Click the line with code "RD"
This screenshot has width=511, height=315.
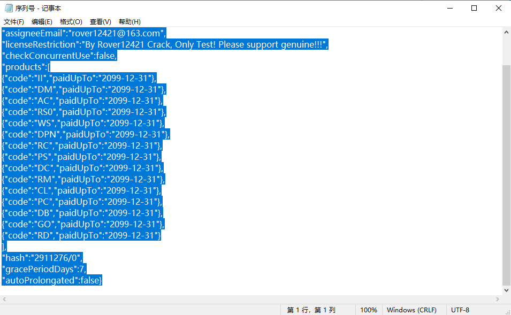[81, 235]
